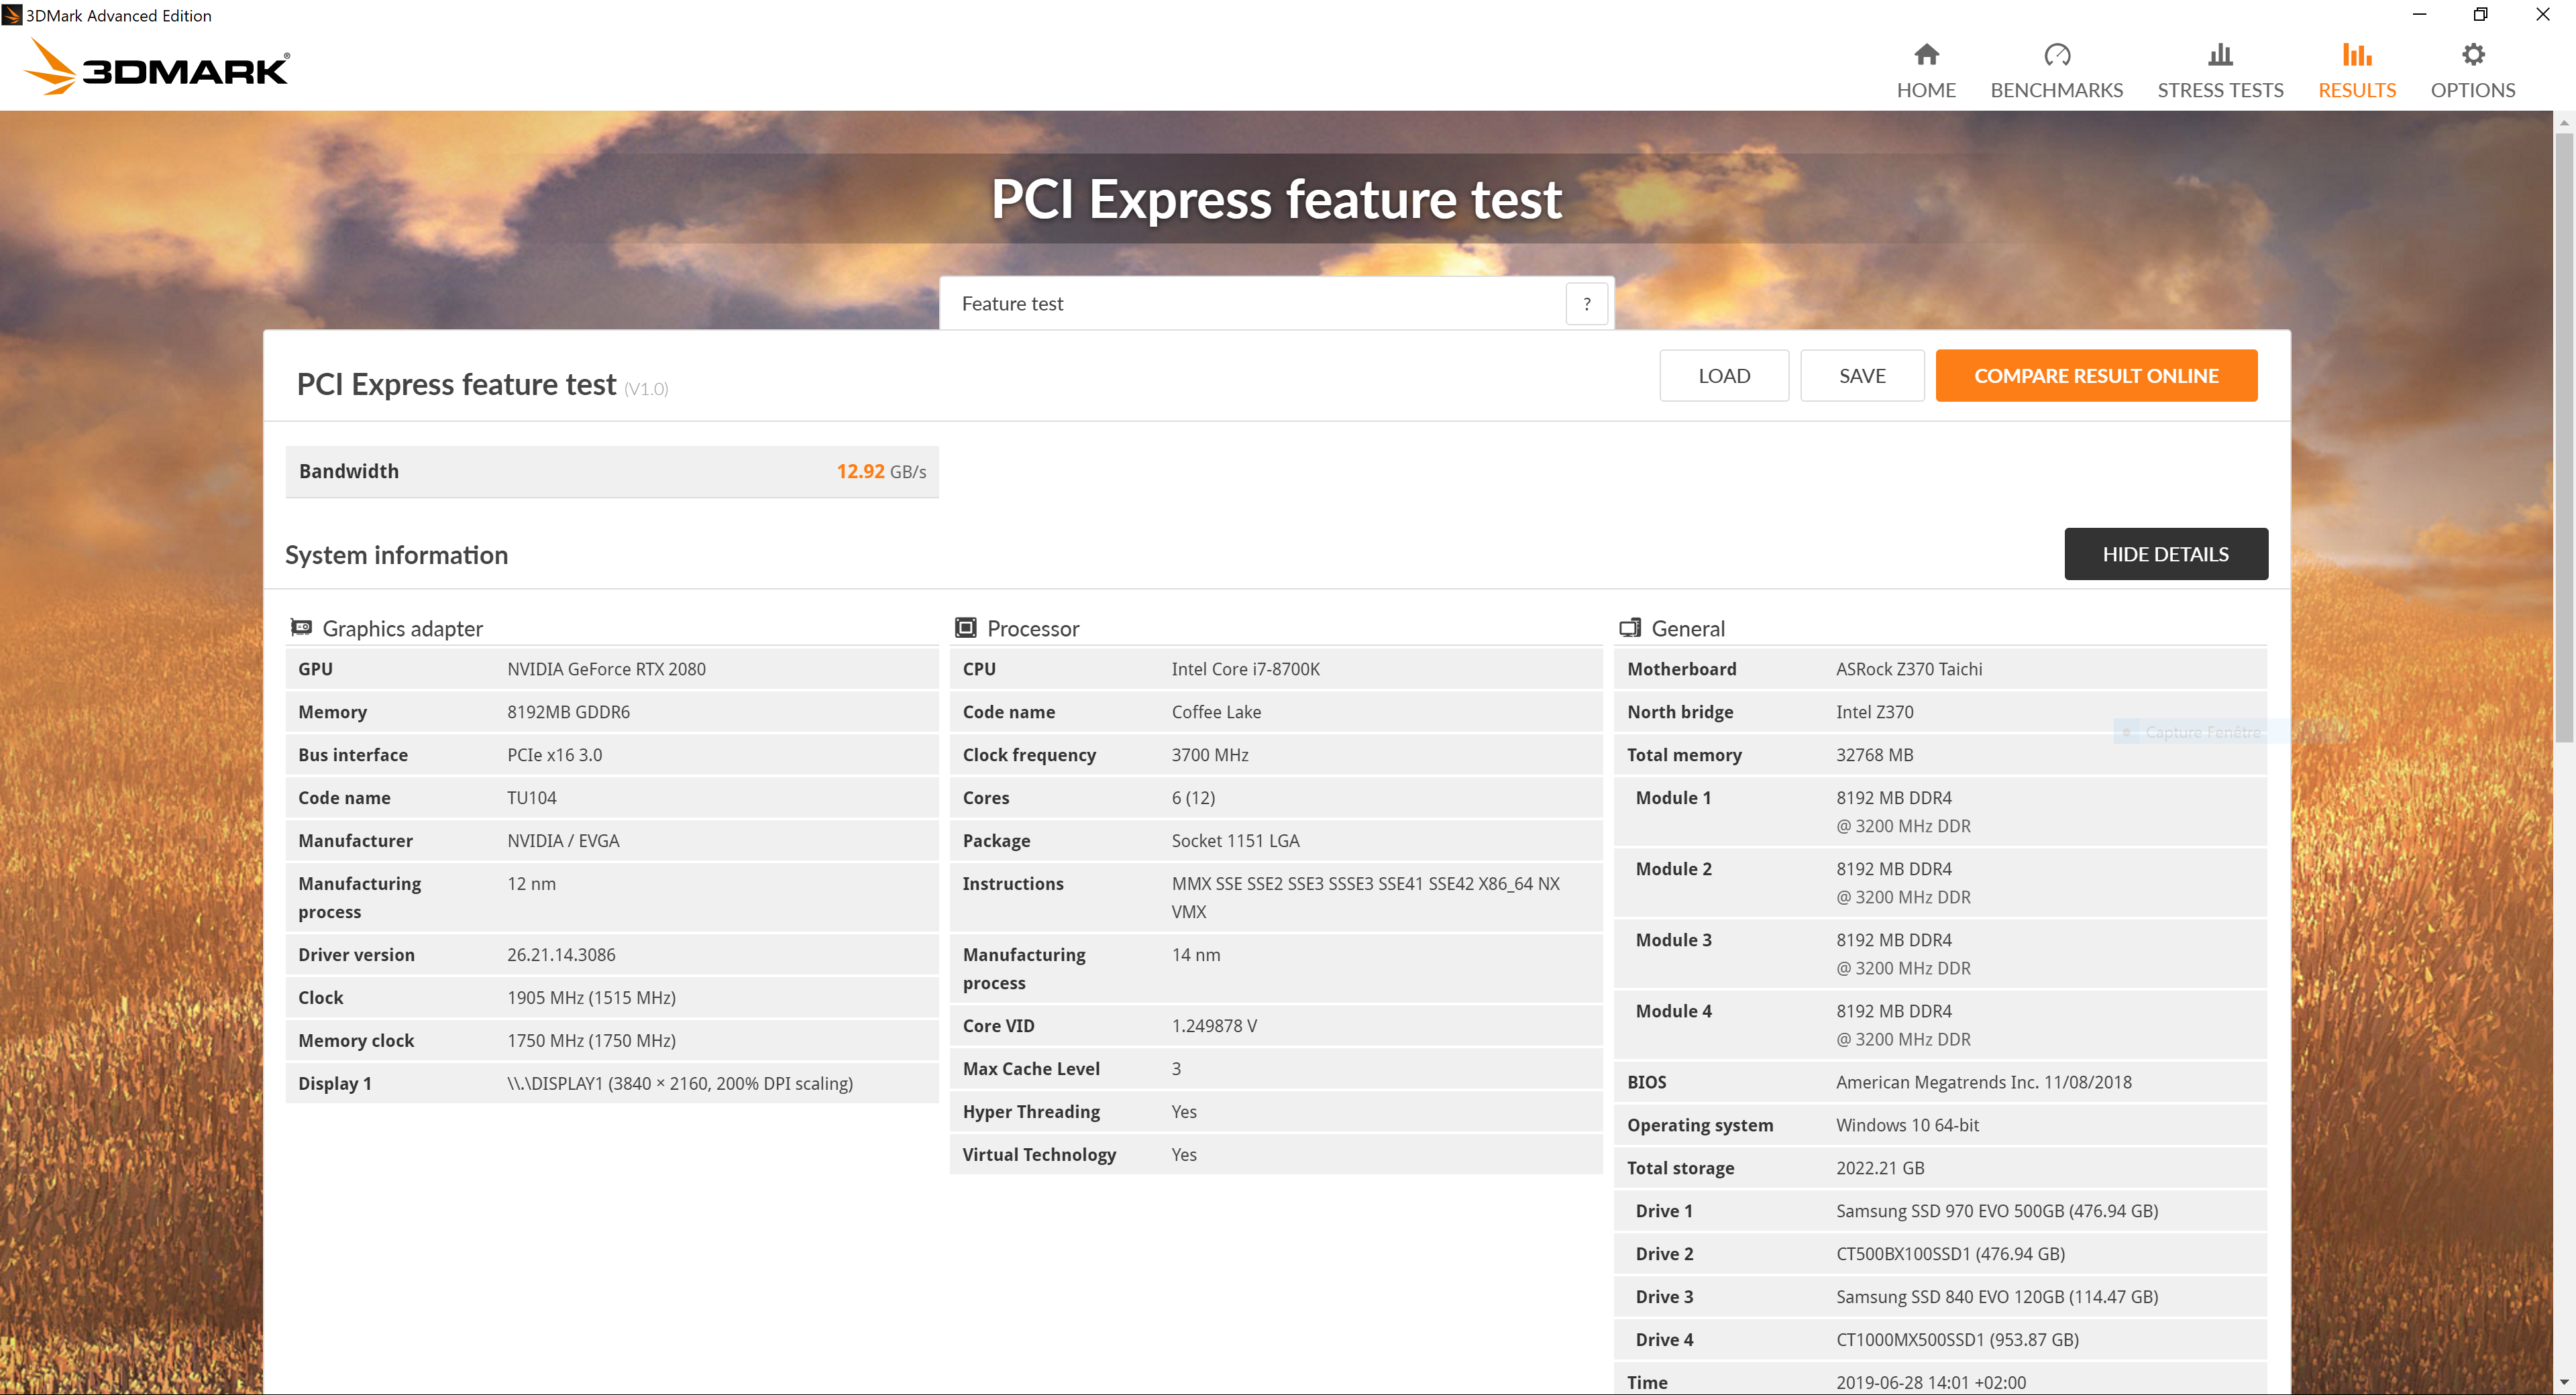Compare result online
The width and height of the screenshot is (2576, 1395).
pos(2095,376)
